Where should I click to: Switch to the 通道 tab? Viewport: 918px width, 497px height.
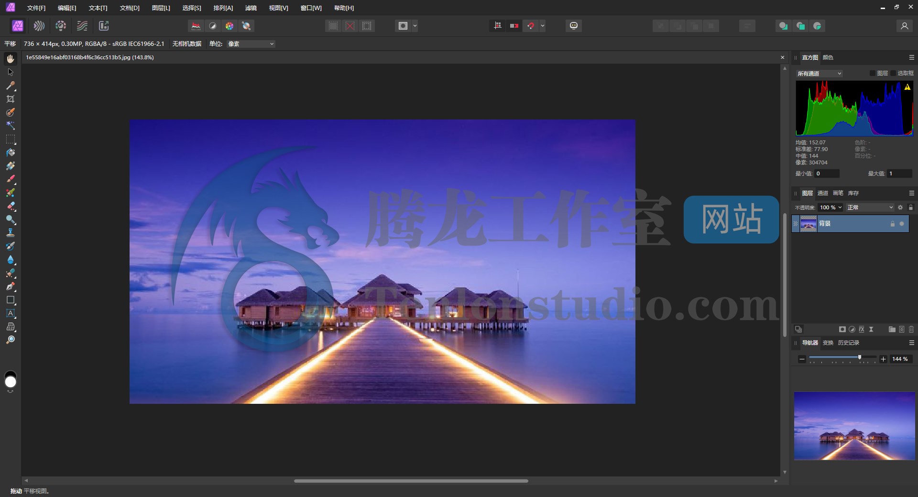pyautogui.click(x=822, y=193)
